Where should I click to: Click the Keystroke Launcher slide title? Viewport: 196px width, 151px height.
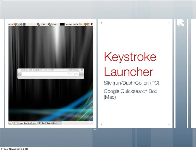click(x=130, y=64)
